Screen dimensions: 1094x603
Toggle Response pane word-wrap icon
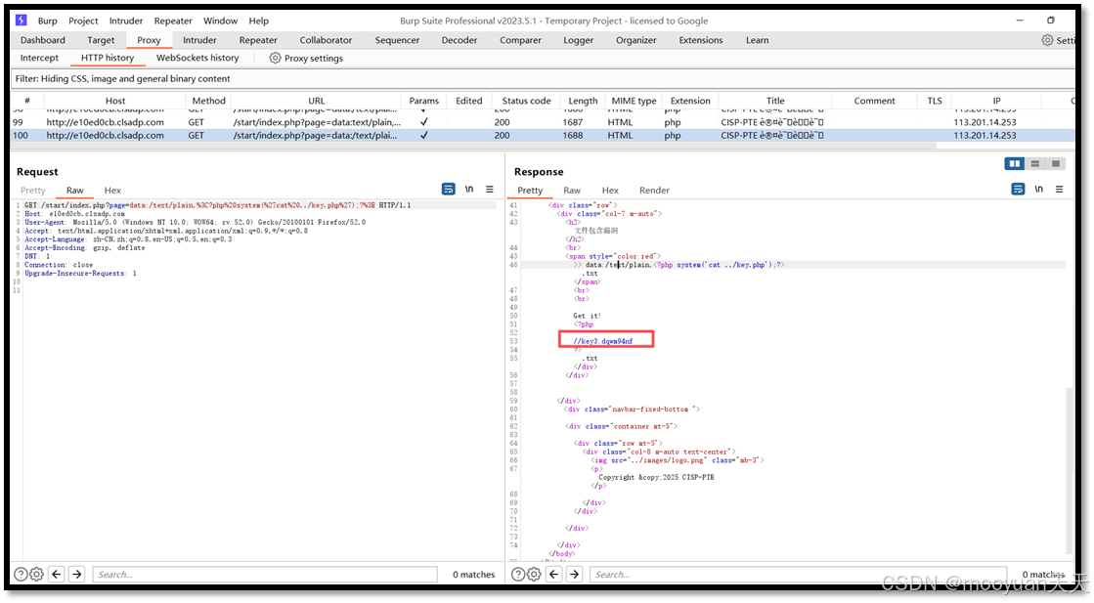(1018, 189)
